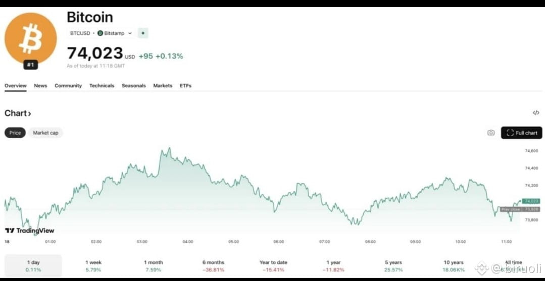Switch to the ETFs tab

click(x=185, y=85)
